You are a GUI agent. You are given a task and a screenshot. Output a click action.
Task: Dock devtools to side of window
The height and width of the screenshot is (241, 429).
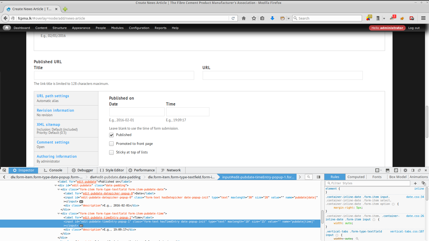[x=413, y=170]
